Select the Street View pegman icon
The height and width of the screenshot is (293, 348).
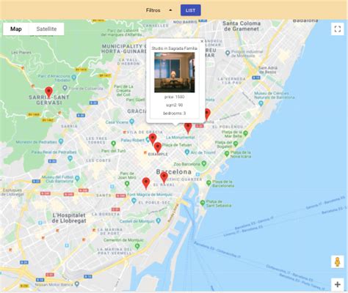click(x=338, y=262)
